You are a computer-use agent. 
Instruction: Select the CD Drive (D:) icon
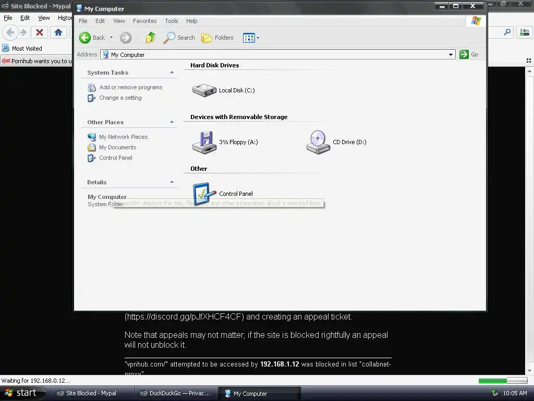pos(318,142)
